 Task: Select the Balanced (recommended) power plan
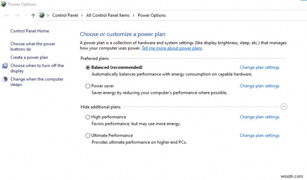88,67
